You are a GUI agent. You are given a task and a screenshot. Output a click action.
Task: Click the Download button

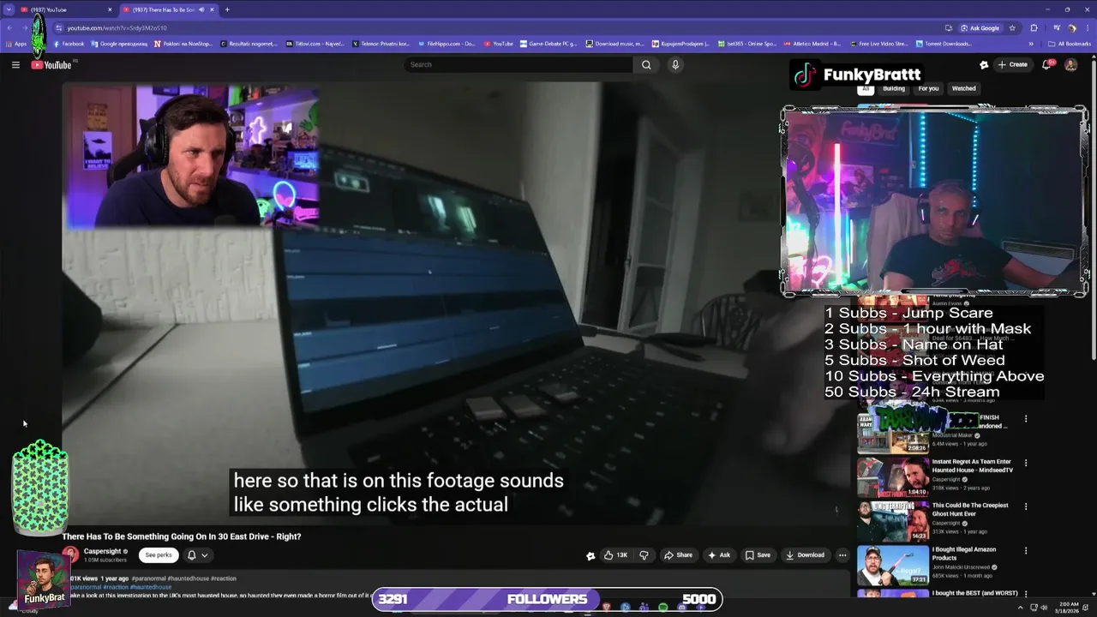805,554
